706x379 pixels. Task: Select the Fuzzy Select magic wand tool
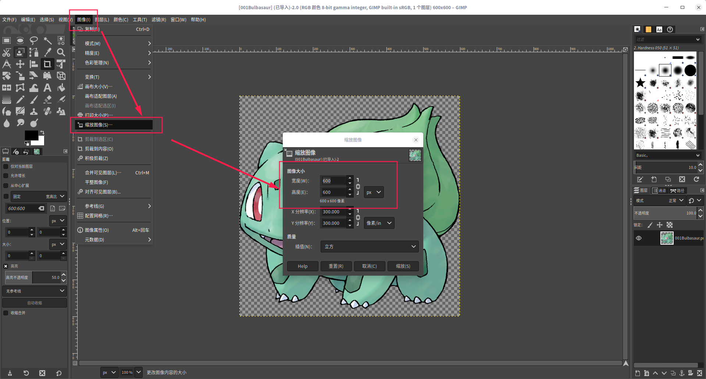(47, 40)
